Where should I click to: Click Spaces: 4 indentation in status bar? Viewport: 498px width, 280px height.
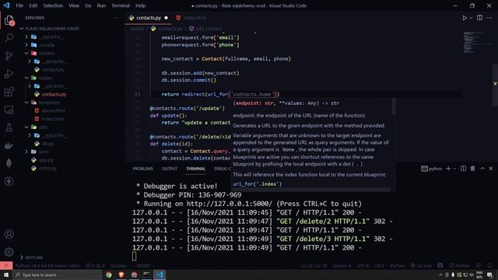pos(342,266)
